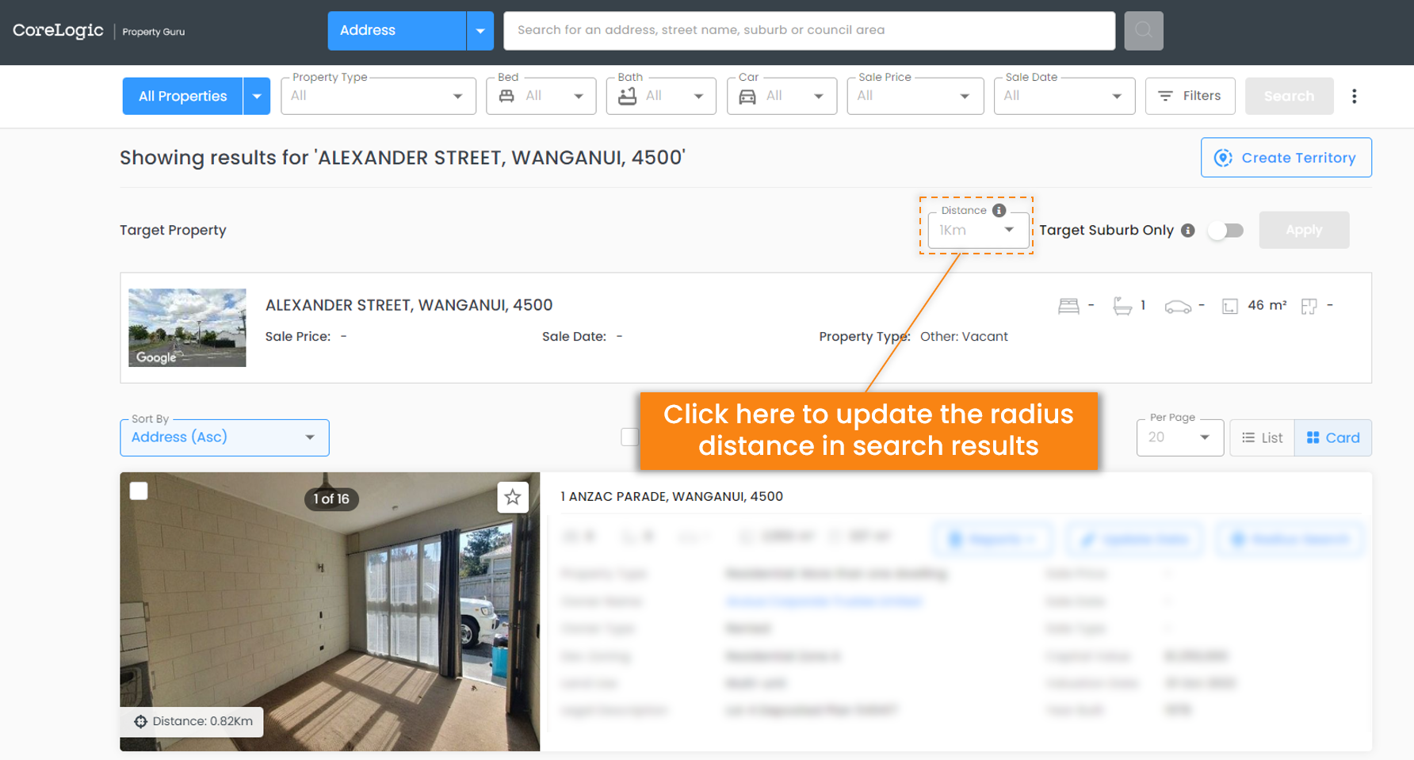Click the CoreLogic Property Guru logo
The image size is (1414, 760).
pos(99,31)
